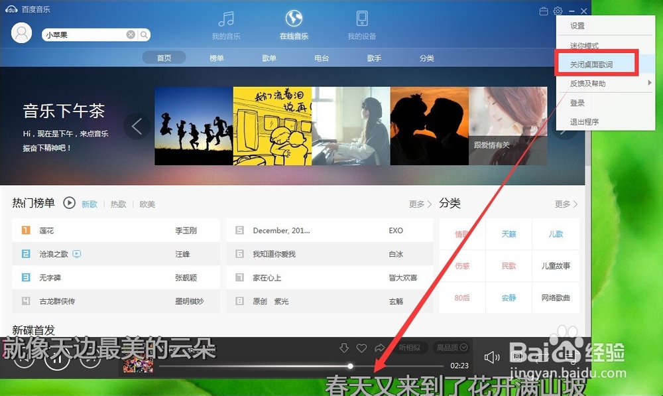The width and height of the screenshot is (663, 396).
Task: Play song 我知道你爱我
Action: pyautogui.click(x=330, y=254)
